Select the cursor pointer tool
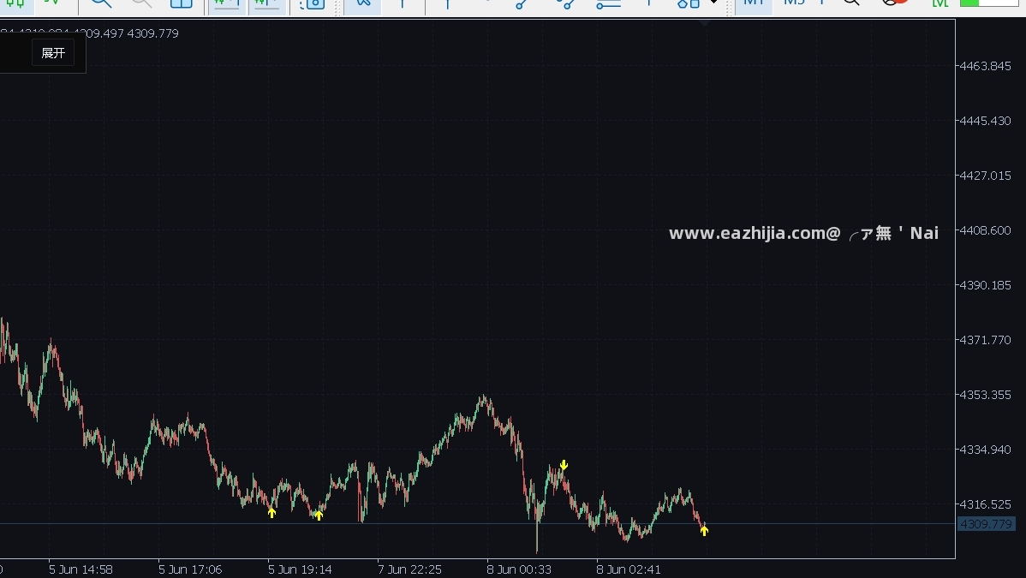The image size is (1026, 578). [362, 3]
